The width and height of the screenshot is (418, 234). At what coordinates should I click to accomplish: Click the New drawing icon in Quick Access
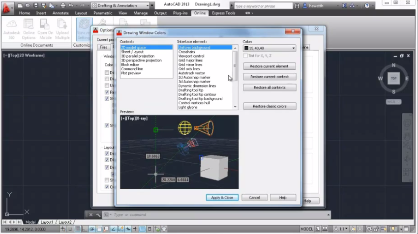(20, 5)
